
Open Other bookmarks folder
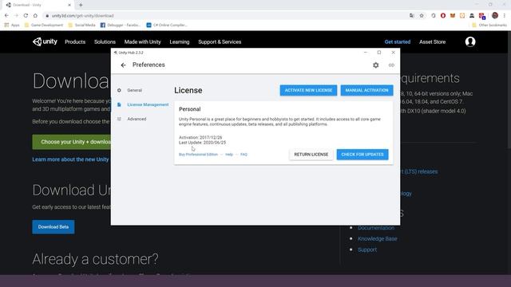point(489,25)
